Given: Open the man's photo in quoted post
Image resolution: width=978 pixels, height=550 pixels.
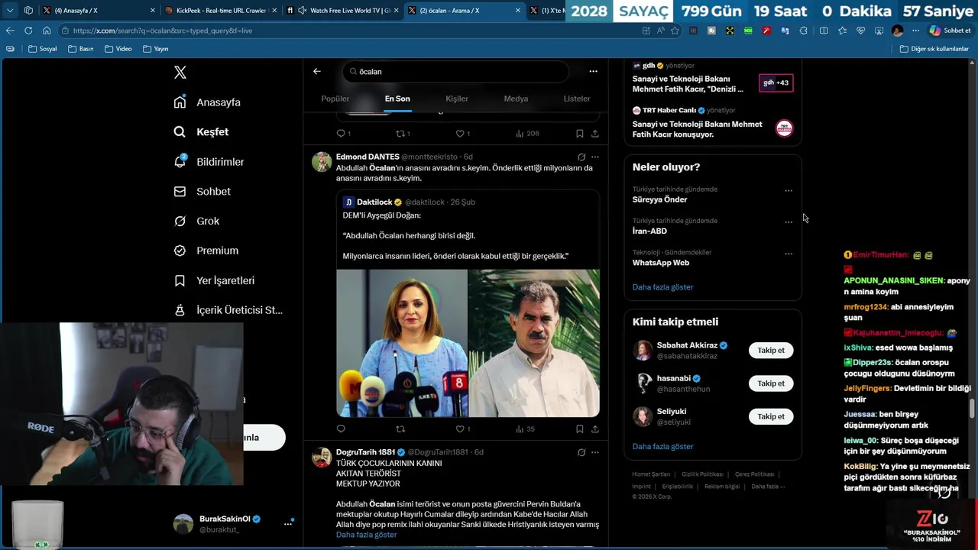Looking at the screenshot, I should (534, 343).
